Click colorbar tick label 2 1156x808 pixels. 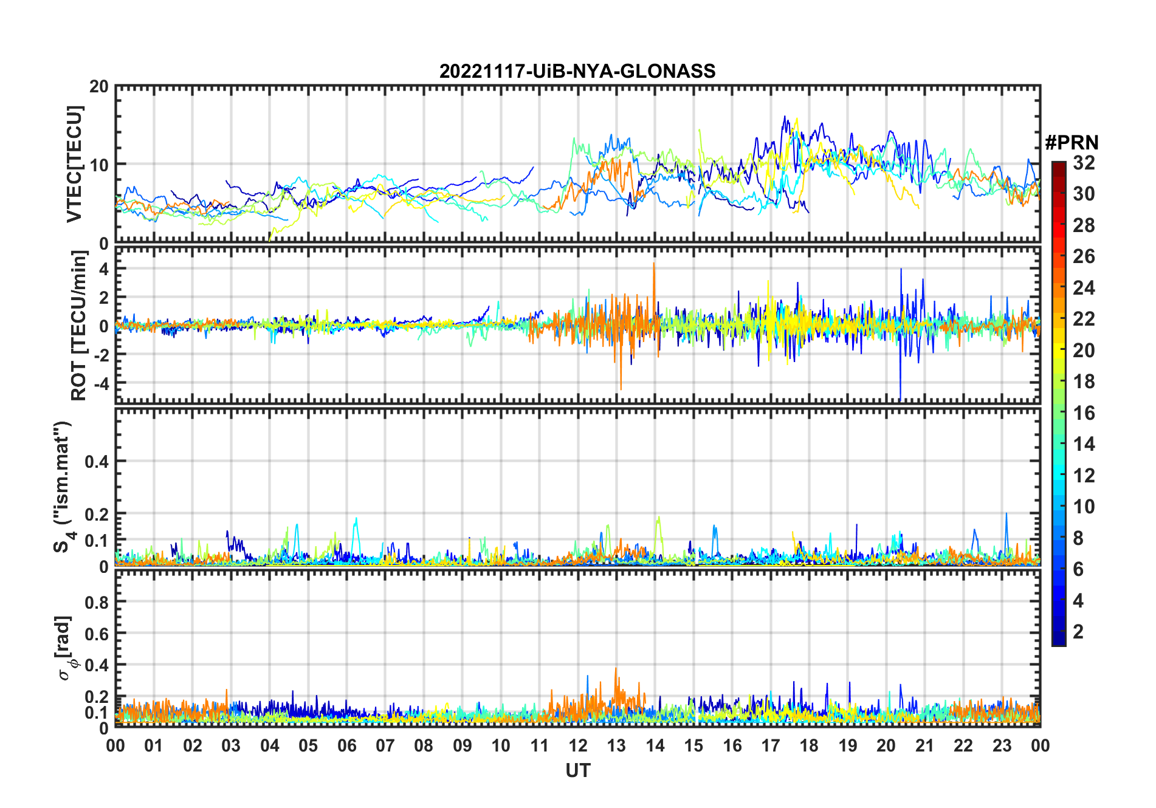coord(1078,632)
